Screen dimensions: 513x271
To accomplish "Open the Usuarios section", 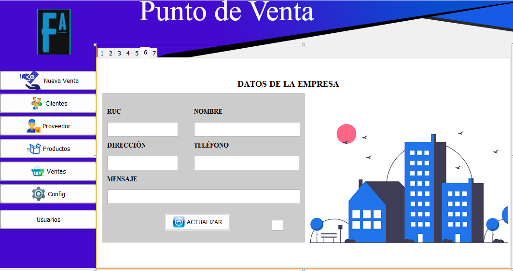I will point(48,220).
